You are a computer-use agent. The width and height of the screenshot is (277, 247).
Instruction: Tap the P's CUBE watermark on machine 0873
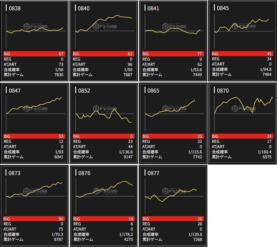[x=36, y=191]
